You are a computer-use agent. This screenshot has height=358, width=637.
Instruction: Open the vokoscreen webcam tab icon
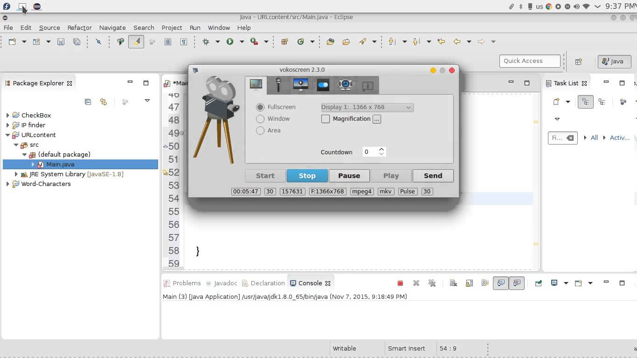[346, 85]
